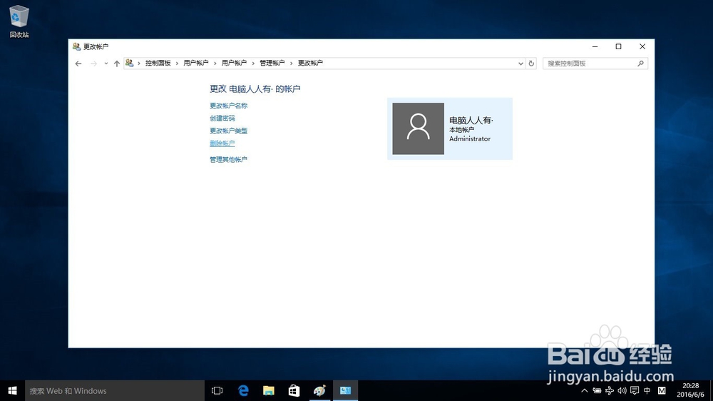Select first 用户帐户 breadcrumb segment
Viewport: 713px width, 401px height.
click(x=196, y=64)
